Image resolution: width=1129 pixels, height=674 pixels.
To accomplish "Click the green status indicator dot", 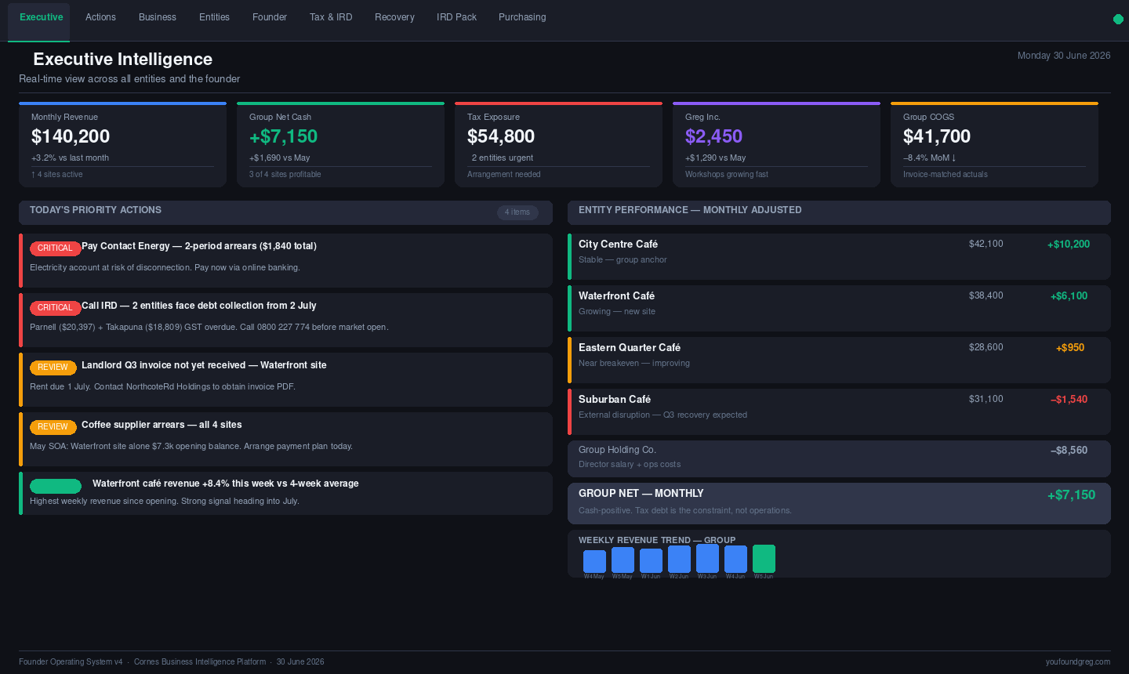I will (x=1118, y=19).
